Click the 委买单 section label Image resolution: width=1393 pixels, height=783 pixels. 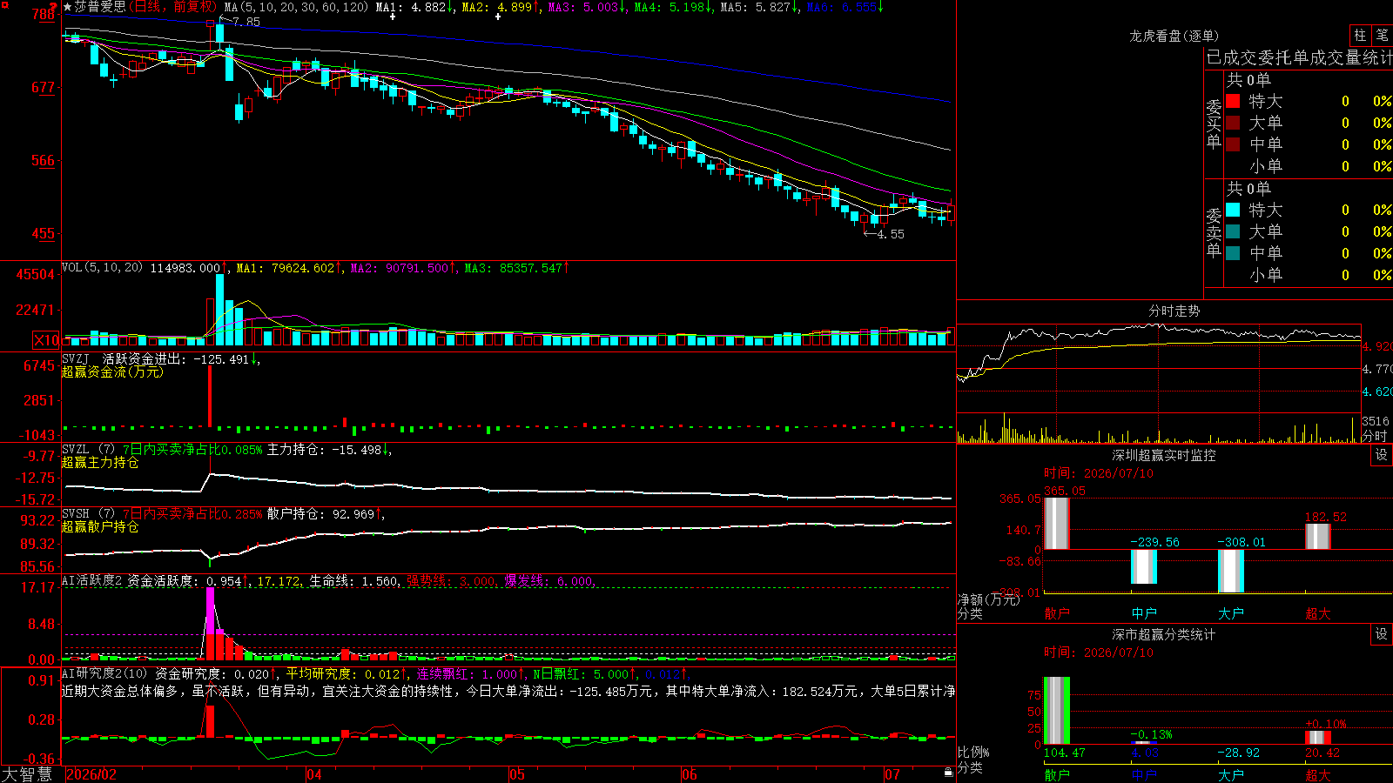coord(1214,124)
